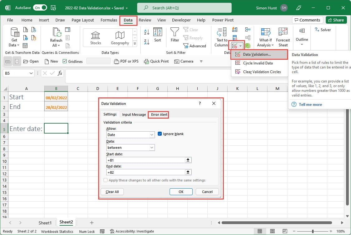Click the zoom slider in status bar
The width and height of the screenshot is (351, 235).
click(313, 231)
